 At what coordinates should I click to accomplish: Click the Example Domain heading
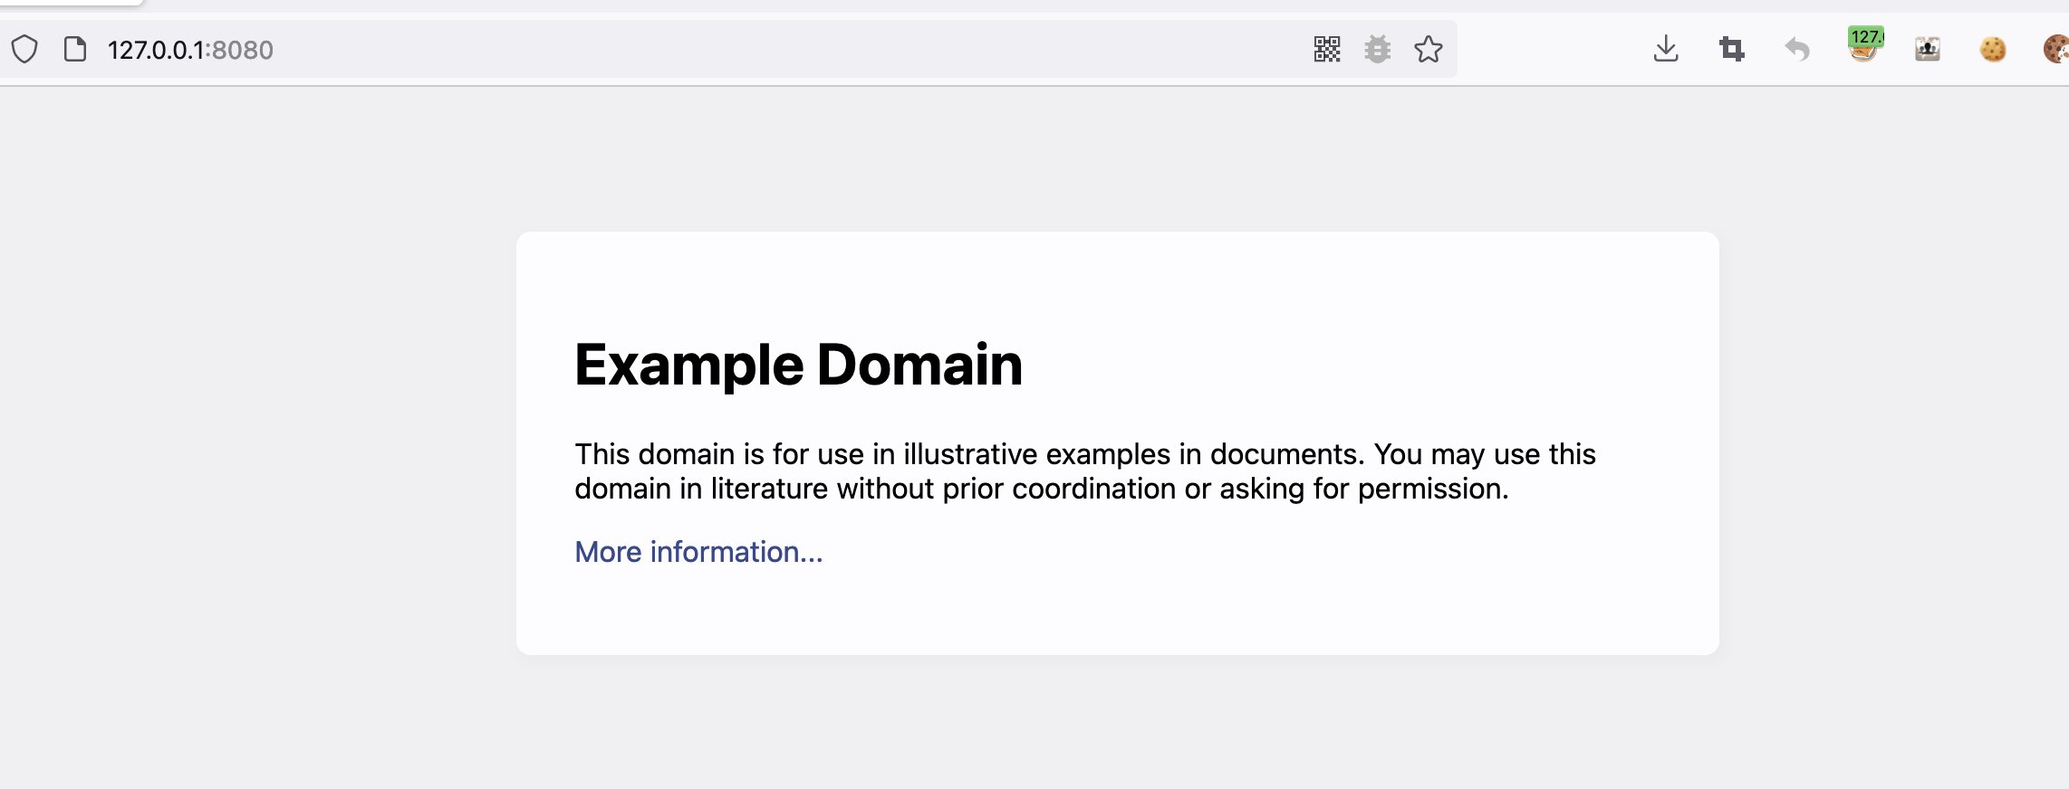[x=798, y=365]
